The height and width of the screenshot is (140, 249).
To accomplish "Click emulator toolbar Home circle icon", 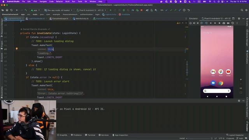I will coord(215,23).
